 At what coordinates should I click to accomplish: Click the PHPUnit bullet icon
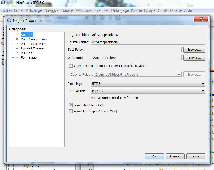(x=17, y=53)
